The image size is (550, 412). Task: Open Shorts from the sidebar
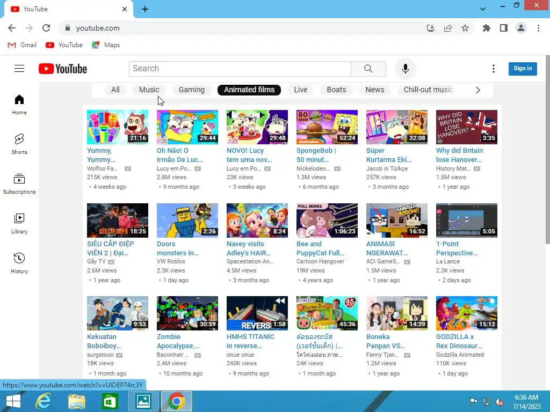pos(19,144)
